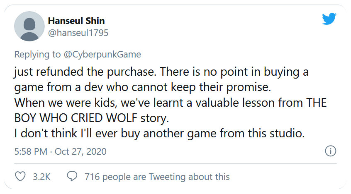The width and height of the screenshot is (351, 194).
Task: Click the 5:58 PM timestamp
Action: coord(30,151)
